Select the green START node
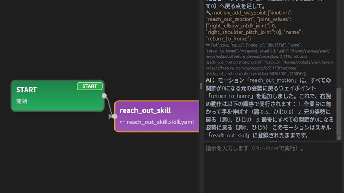This screenshot has width=344, height=193. point(58,95)
